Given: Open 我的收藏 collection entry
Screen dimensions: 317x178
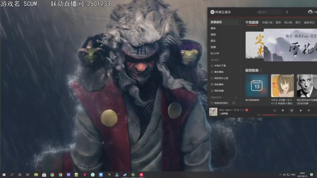Looking at the screenshot, I should click(x=217, y=91).
